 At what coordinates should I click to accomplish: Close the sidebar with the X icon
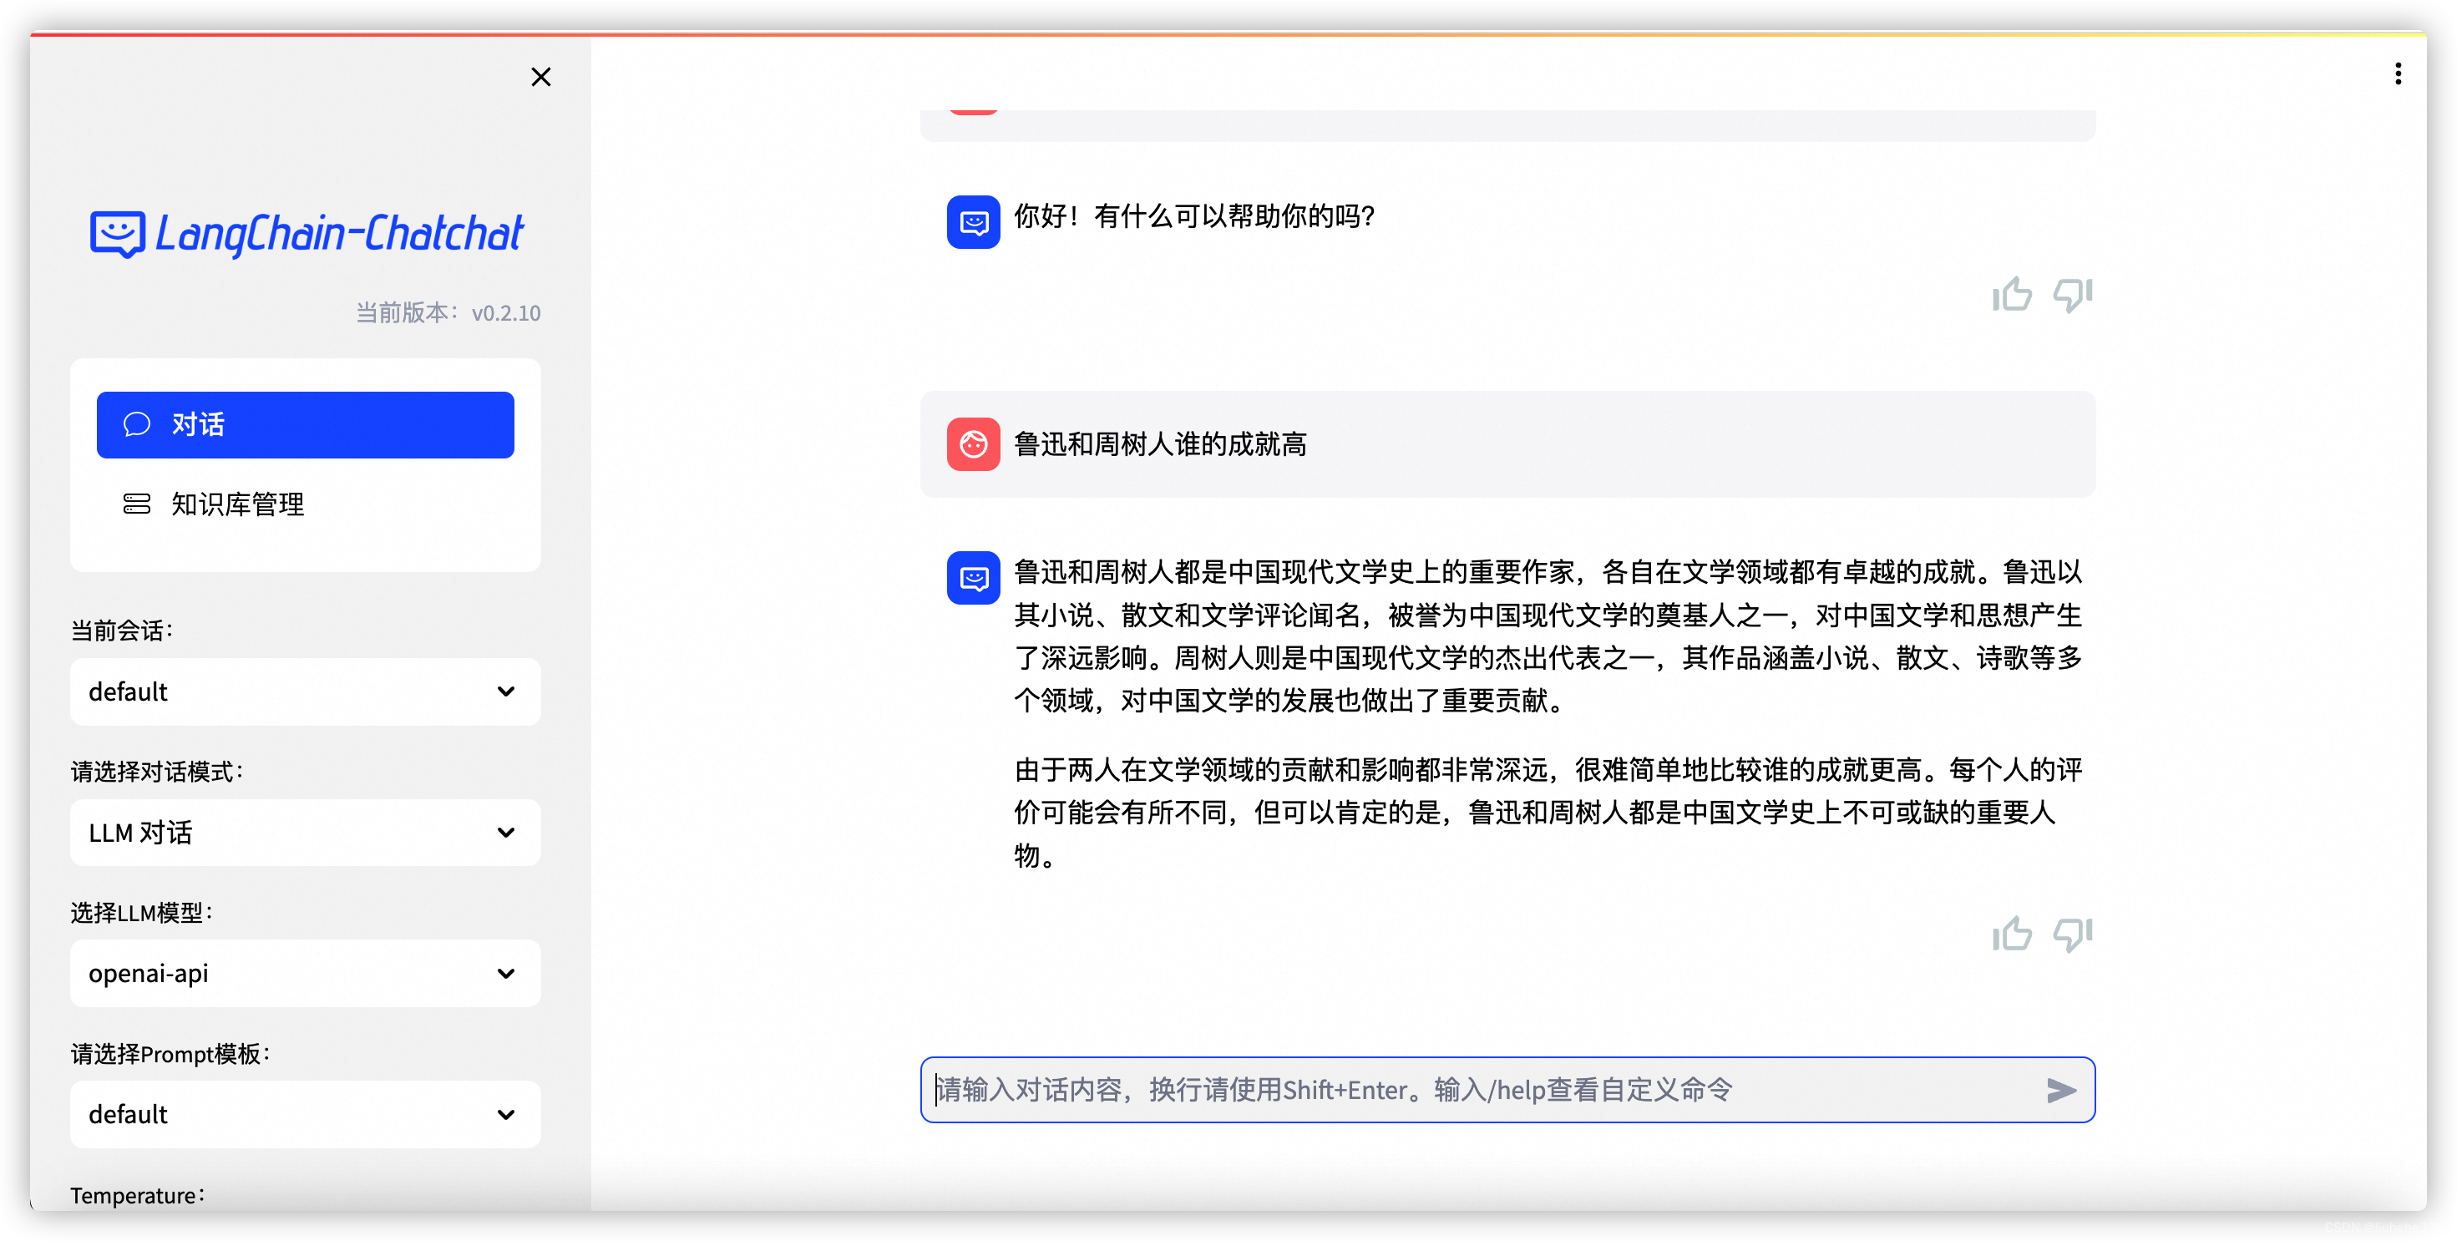tap(541, 78)
